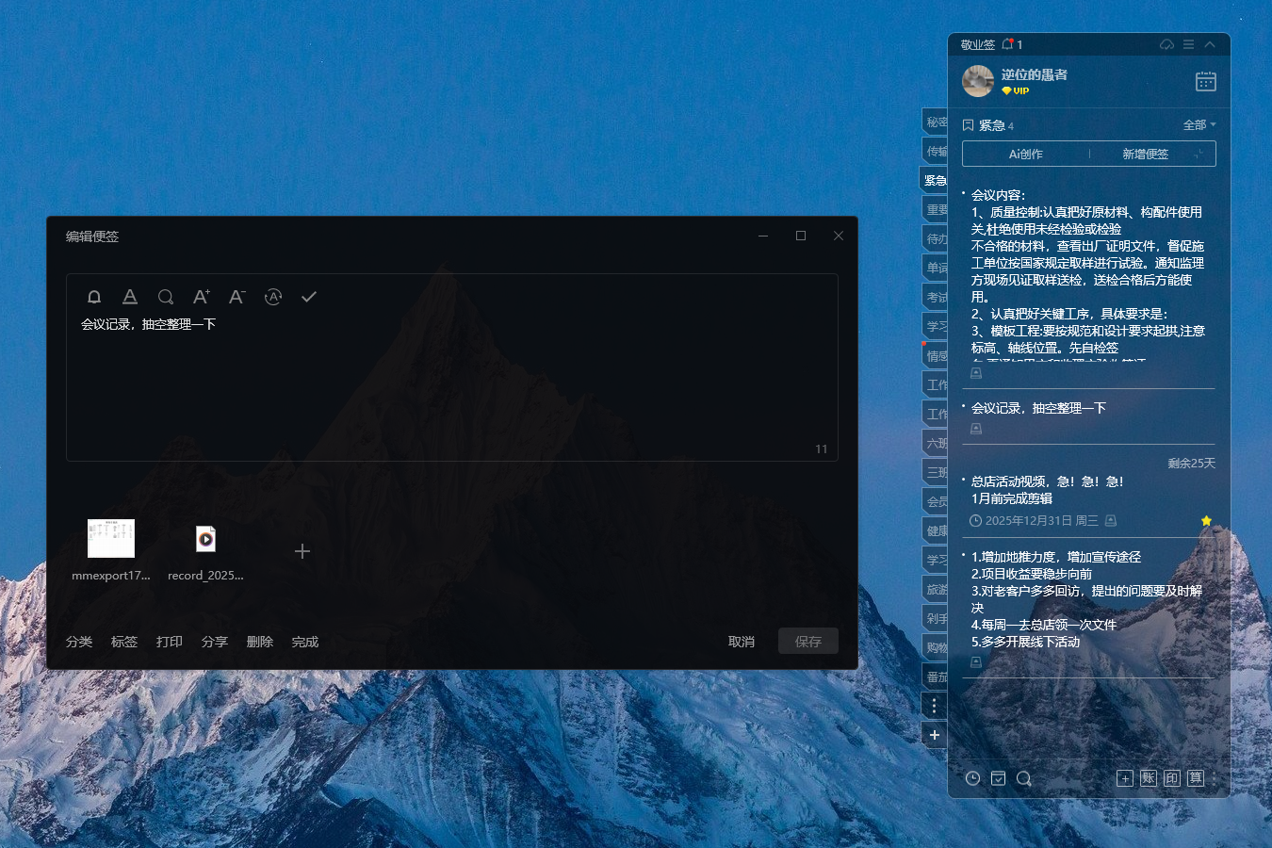Open the mmexport image attachment thumbnail
Screen dimensions: 1272x848
pyautogui.click(x=111, y=539)
